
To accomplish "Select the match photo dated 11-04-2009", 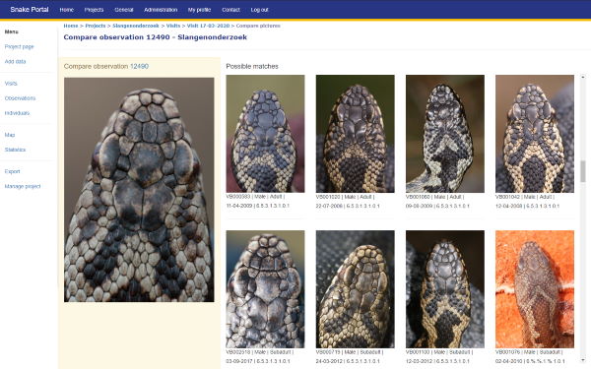I will [265, 134].
